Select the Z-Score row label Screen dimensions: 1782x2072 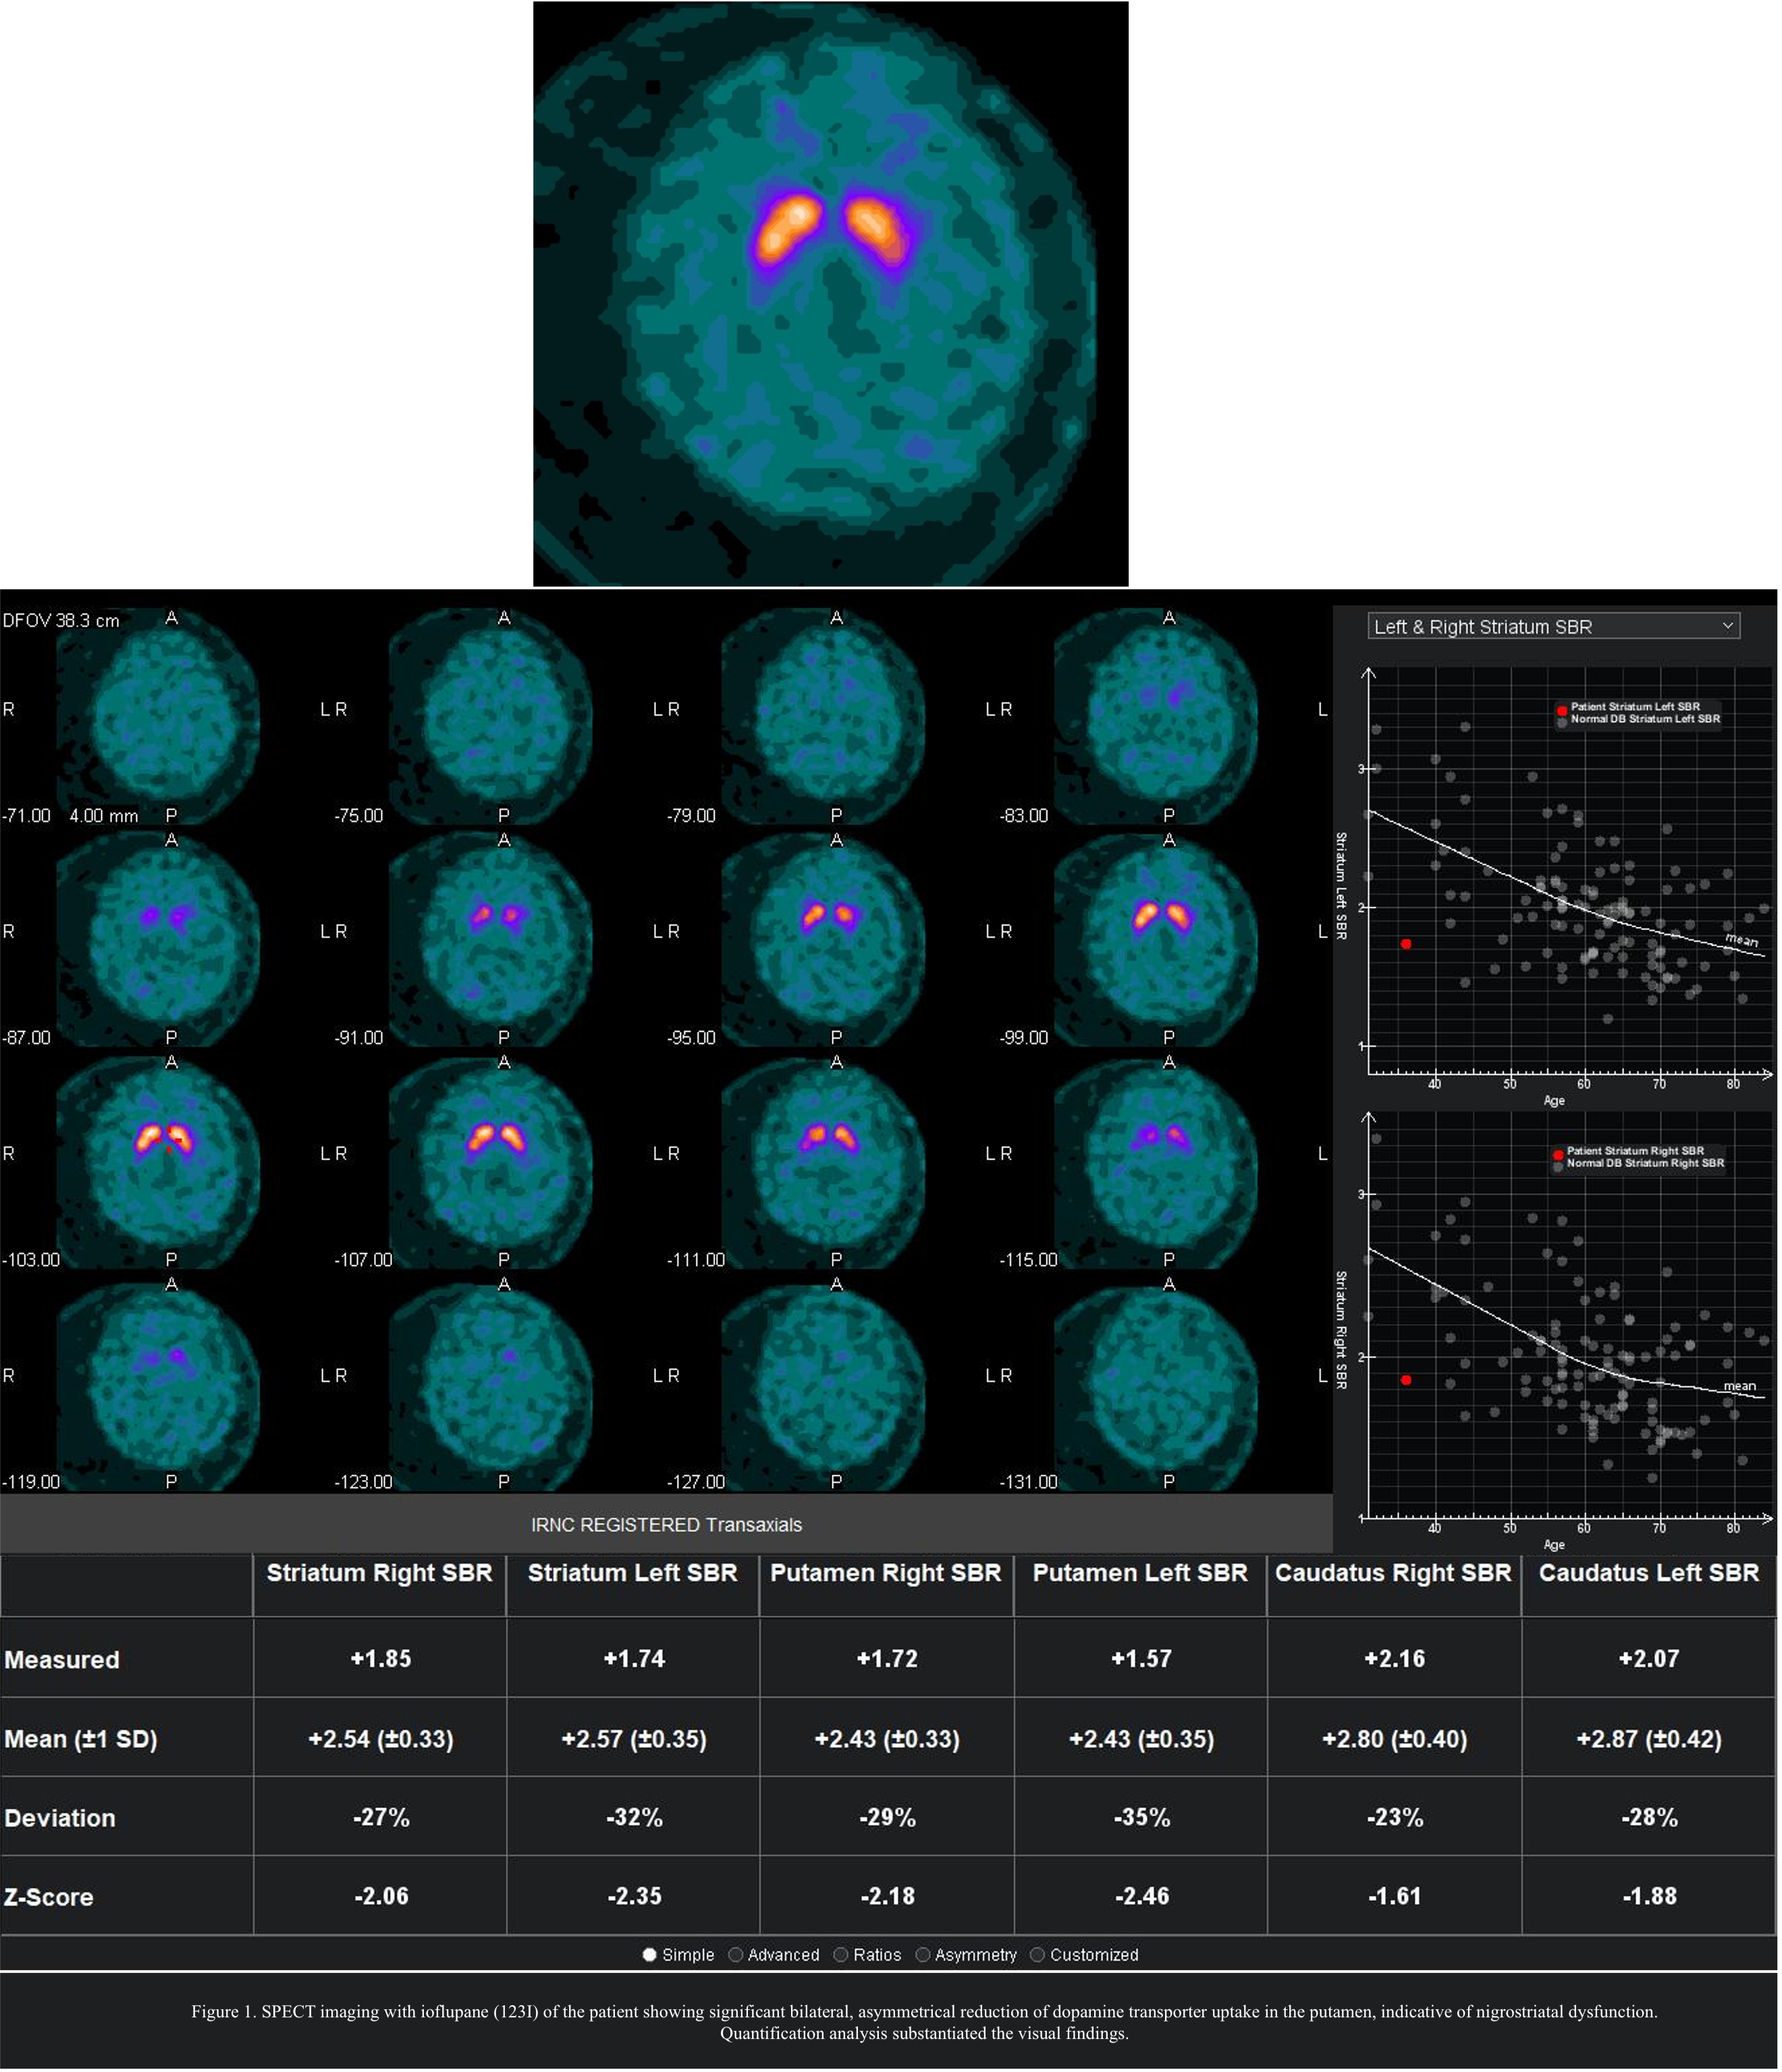tap(49, 1897)
